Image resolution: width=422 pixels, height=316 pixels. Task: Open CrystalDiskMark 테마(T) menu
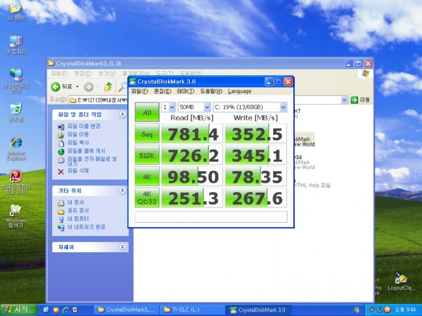(x=185, y=91)
